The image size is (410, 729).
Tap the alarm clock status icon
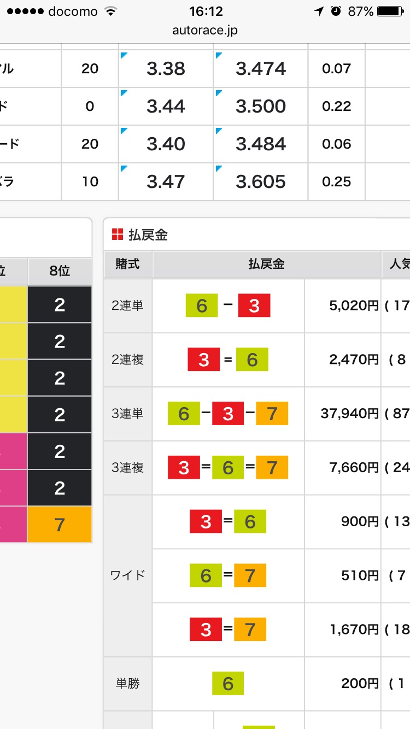pyautogui.click(x=336, y=11)
